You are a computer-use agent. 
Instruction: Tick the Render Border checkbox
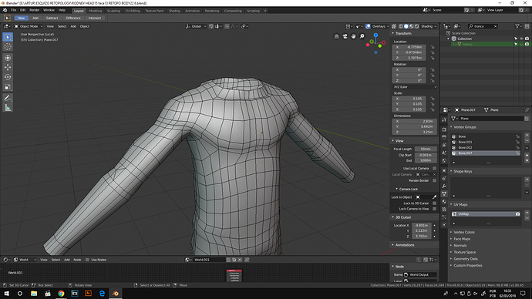tap(434, 180)
